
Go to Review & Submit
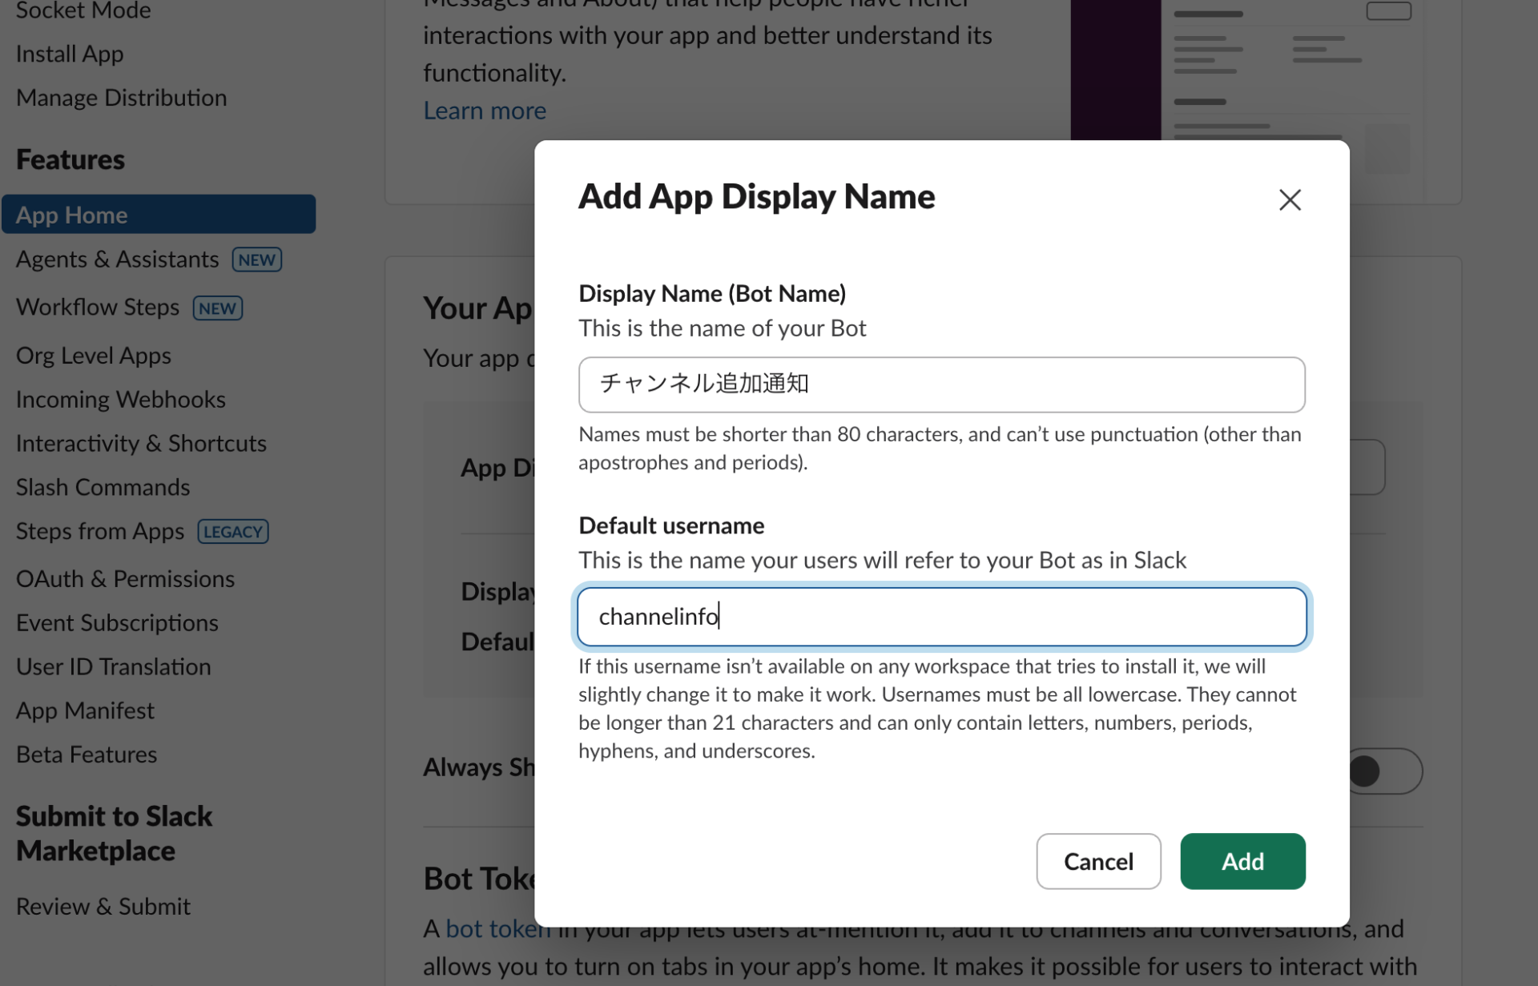point(103,905)
